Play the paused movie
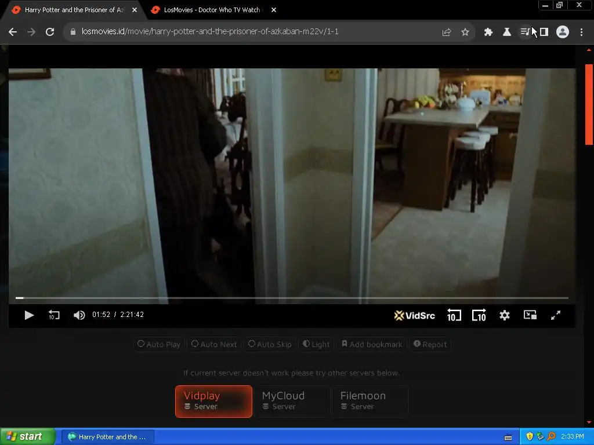Image resolution: width=594 pixels, height=445 pixels. click(x=29, y=315)
